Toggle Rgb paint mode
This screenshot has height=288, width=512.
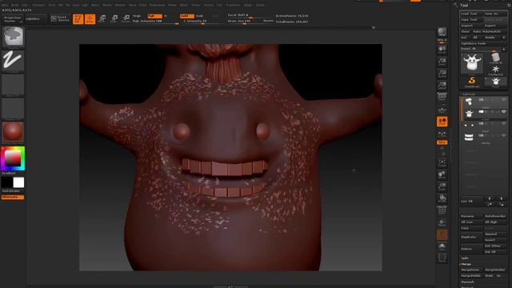click(x=154, y=16)
